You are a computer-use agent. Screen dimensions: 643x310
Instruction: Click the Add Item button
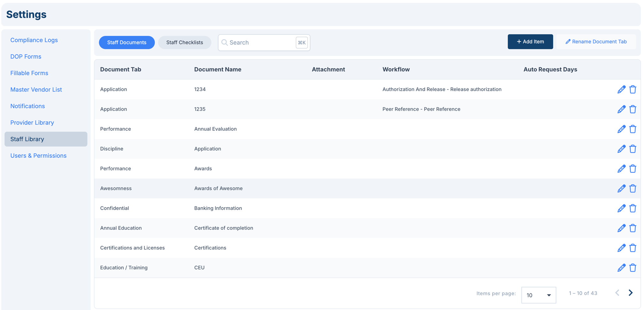tap(530, 42)
